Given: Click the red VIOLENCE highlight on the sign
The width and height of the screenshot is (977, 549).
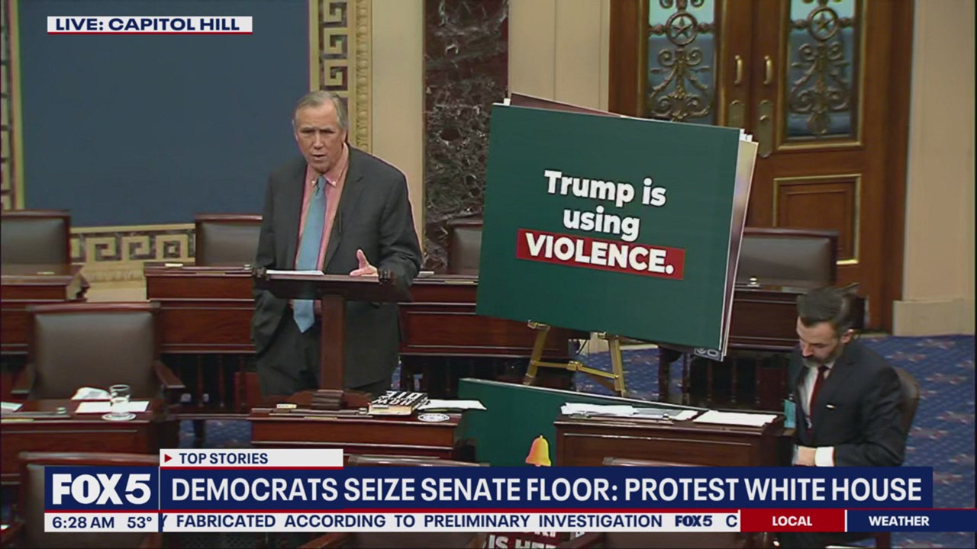Looking at the screenshot, I should 600,253.
